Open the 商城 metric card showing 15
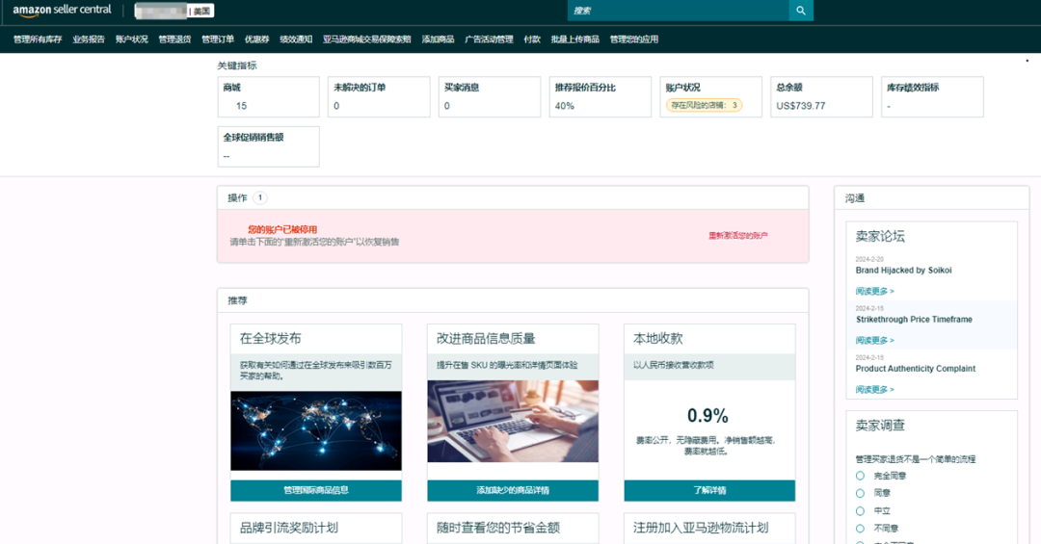The image size is (1041, 544). tap(268, 97)
